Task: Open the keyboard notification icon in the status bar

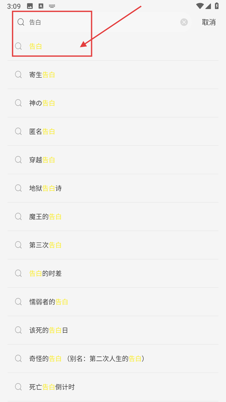Action: pos(52,6)
